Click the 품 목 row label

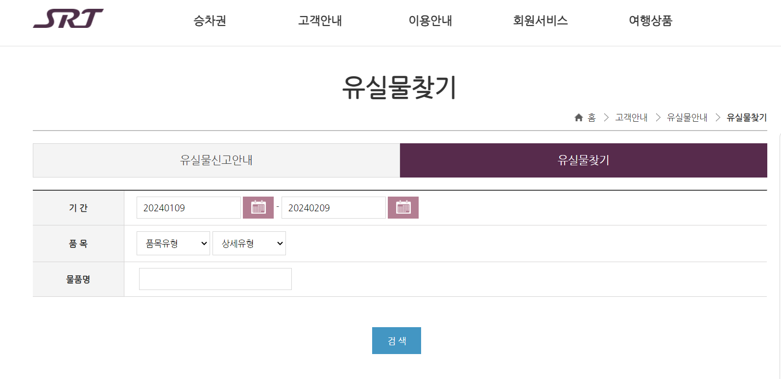pyautogui.click(x=78, y=244)
